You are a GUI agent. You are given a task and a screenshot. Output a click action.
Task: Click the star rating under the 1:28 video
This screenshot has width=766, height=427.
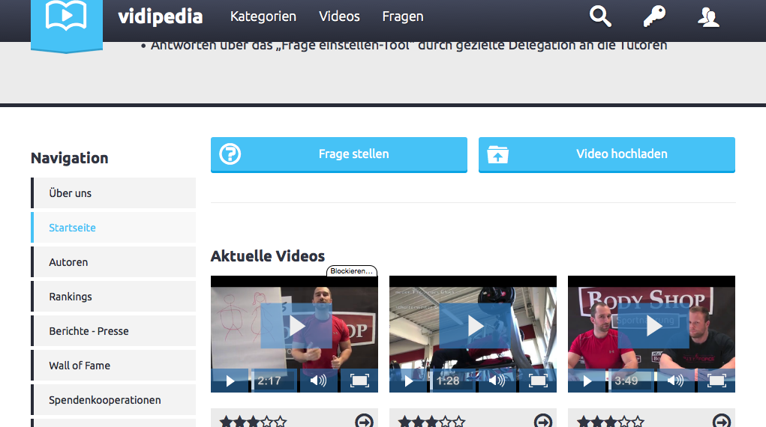click(432, 421)
